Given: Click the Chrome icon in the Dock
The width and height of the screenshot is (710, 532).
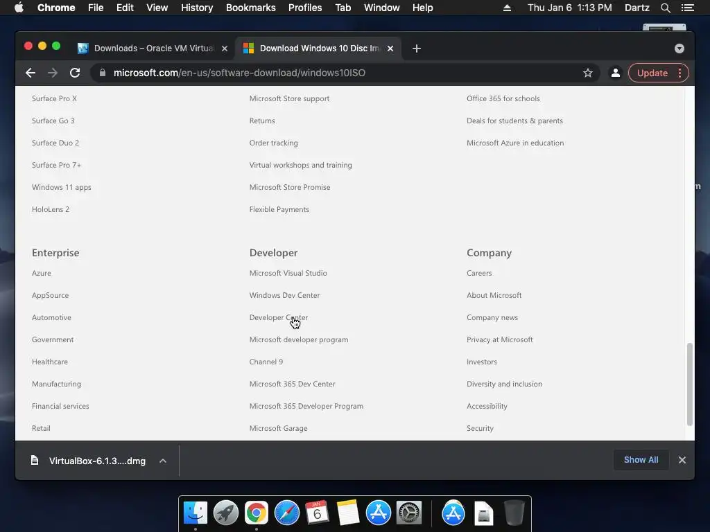Looking at the screenshot, I should point(257,513).
